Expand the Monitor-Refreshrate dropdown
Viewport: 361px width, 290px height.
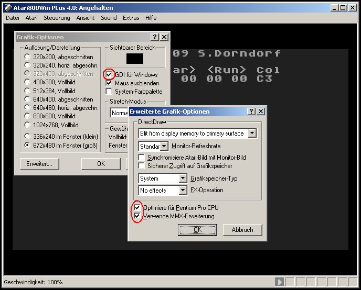coord(164,146)
